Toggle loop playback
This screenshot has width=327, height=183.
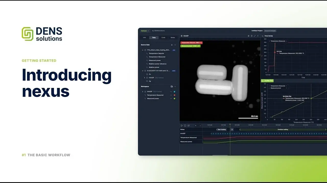click(x=189, y=126)
